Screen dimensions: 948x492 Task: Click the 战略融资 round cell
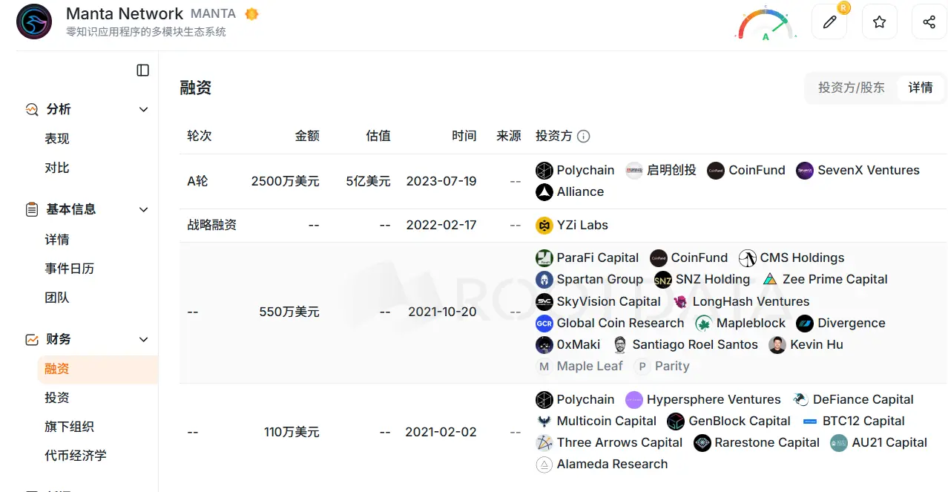click(x=211, y=225)
